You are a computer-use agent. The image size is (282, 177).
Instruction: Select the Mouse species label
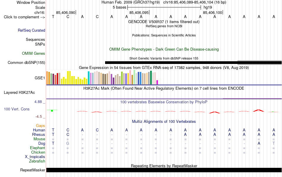(x=39, y=139)
